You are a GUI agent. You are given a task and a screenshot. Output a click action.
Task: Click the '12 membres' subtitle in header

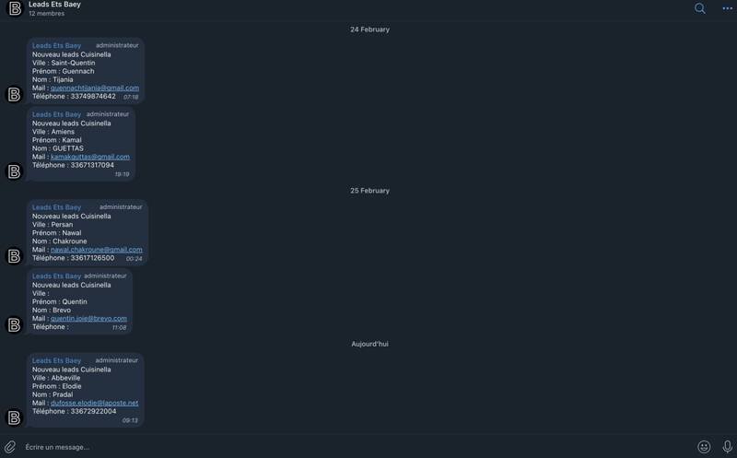pos(47,14)
